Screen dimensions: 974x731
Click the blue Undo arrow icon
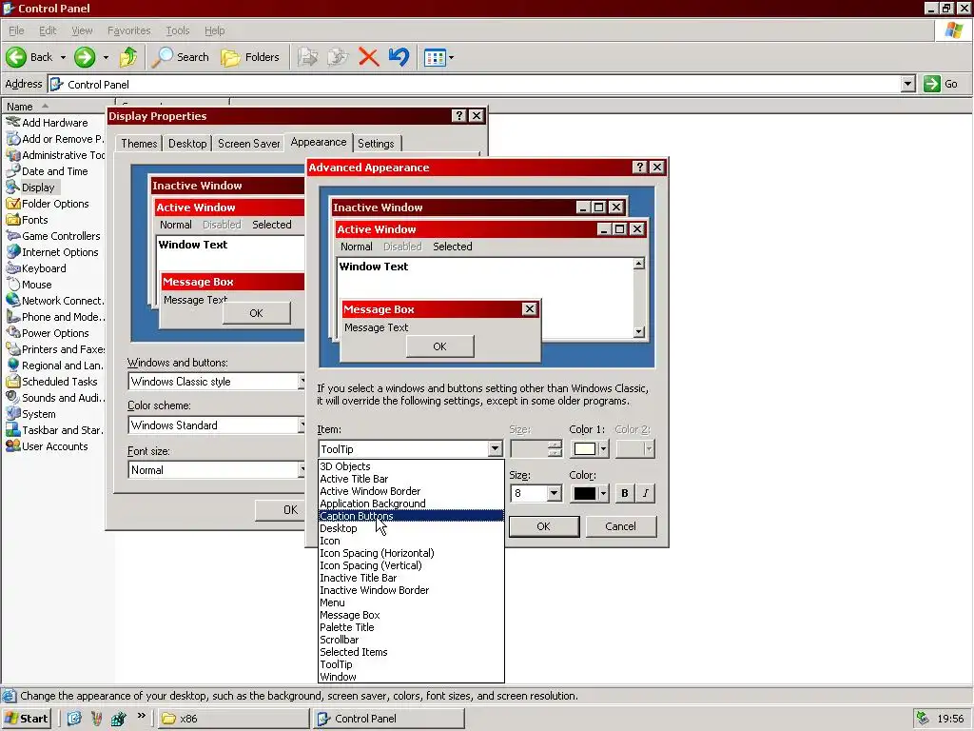tap(399, 57)
